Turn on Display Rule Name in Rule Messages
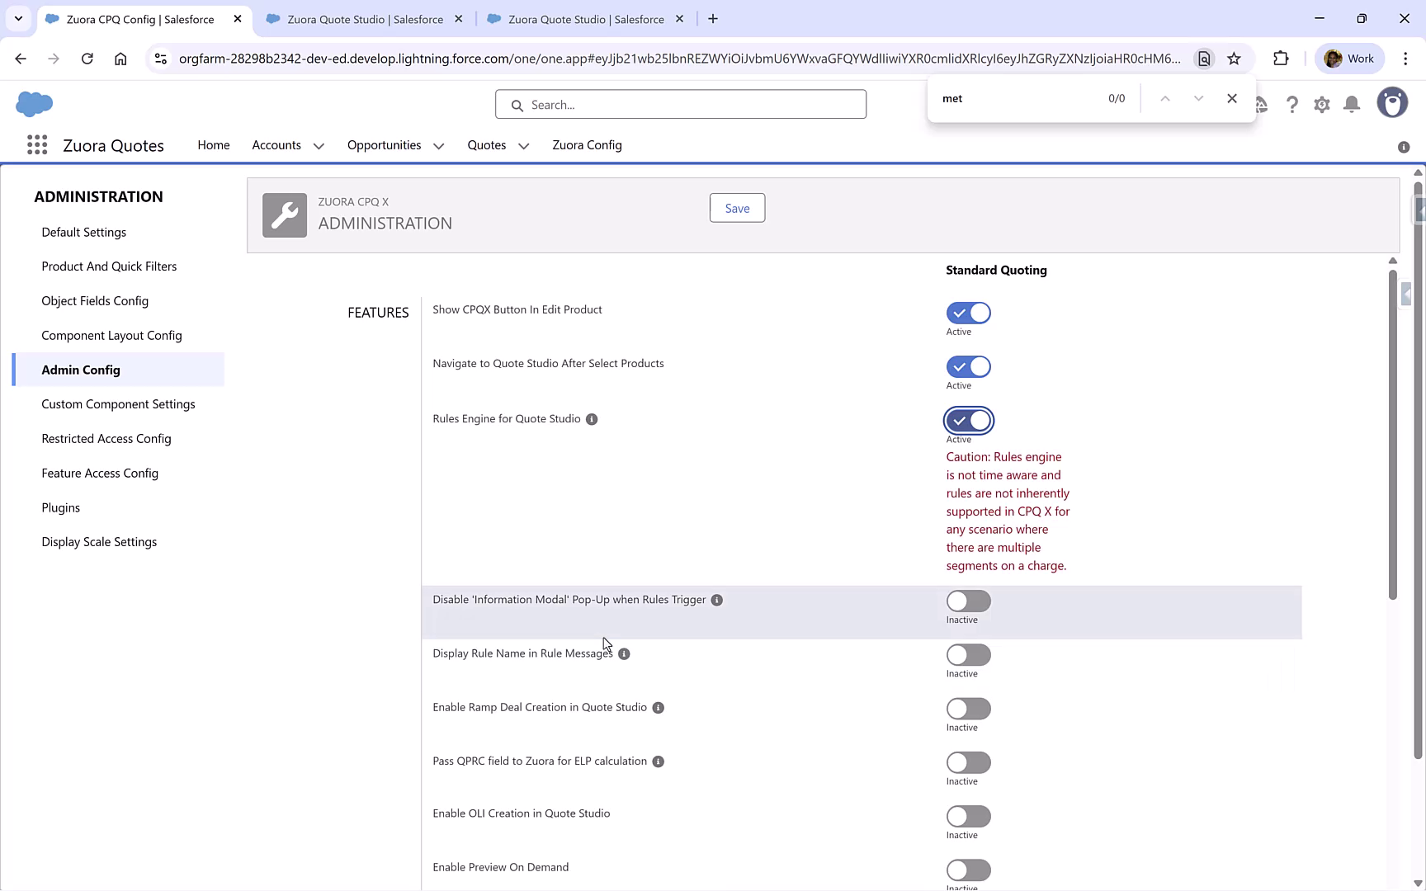 point(968,655)
